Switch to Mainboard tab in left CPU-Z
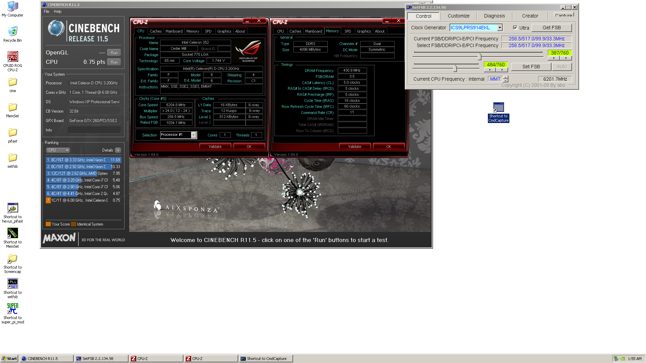The width and height of the screenshot is (646, 363). [174, 31]
